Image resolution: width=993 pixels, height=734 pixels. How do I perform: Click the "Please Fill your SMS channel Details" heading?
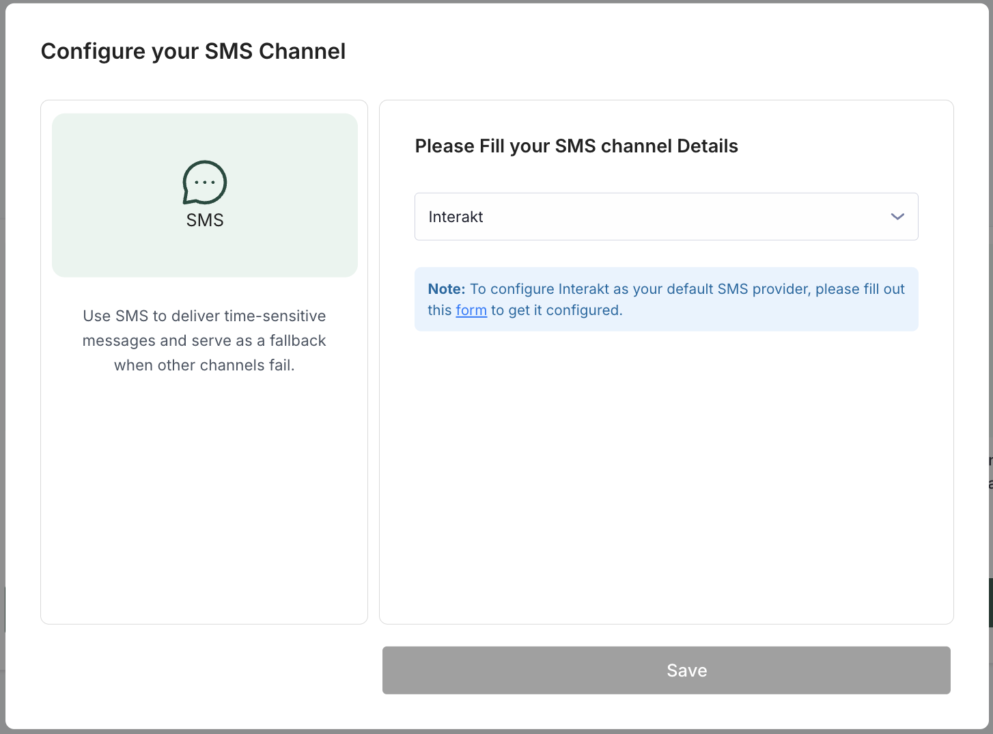(576, 146)
